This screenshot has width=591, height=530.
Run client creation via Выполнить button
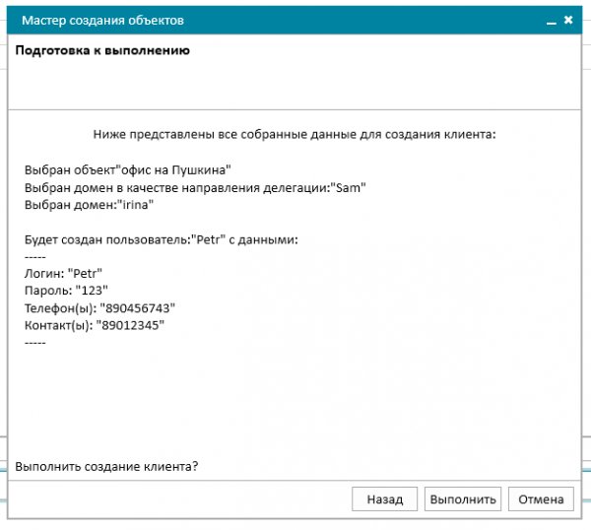click(463, 499)
